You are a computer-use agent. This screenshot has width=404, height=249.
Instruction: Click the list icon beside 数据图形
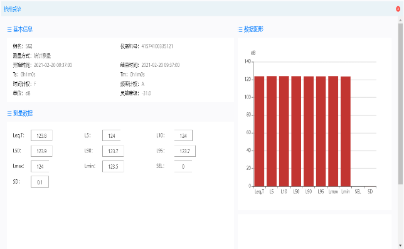pos(240,29)
